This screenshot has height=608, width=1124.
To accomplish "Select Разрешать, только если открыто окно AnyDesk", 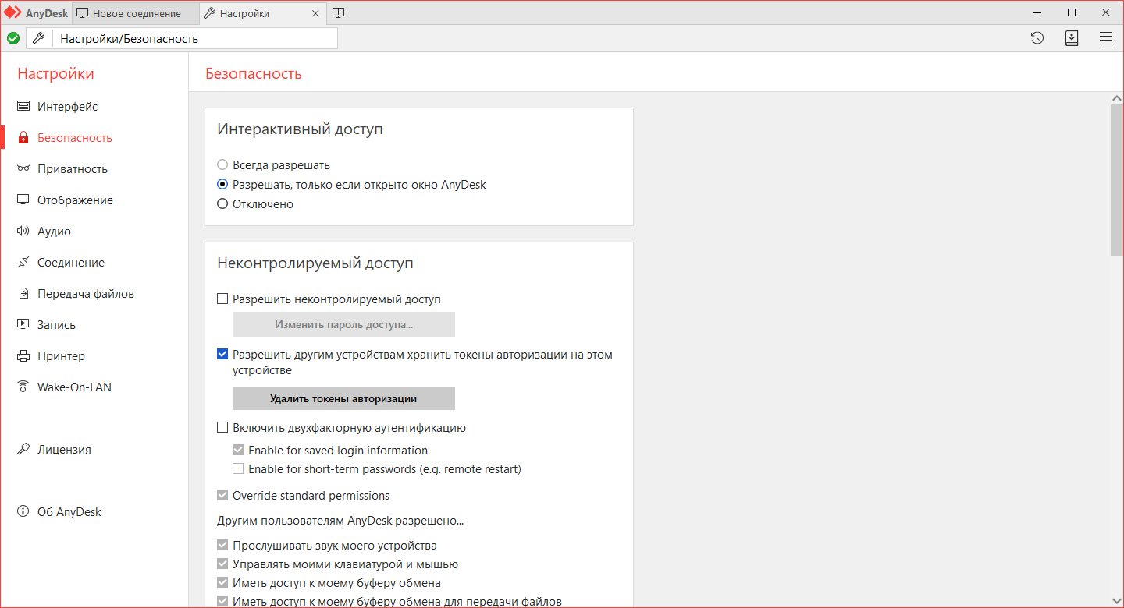I will point(222,185).
